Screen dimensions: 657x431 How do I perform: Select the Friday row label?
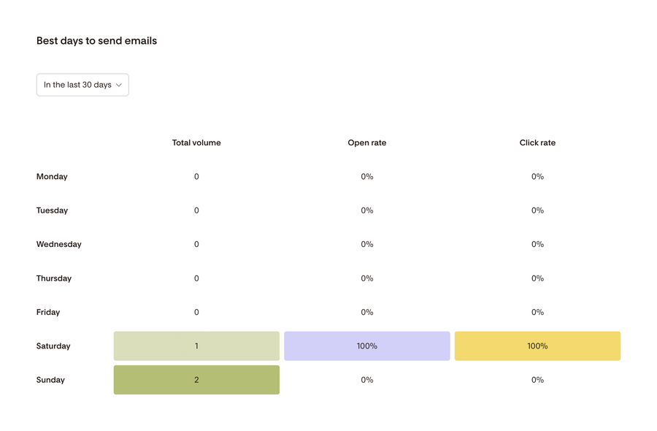pos(47,312)
